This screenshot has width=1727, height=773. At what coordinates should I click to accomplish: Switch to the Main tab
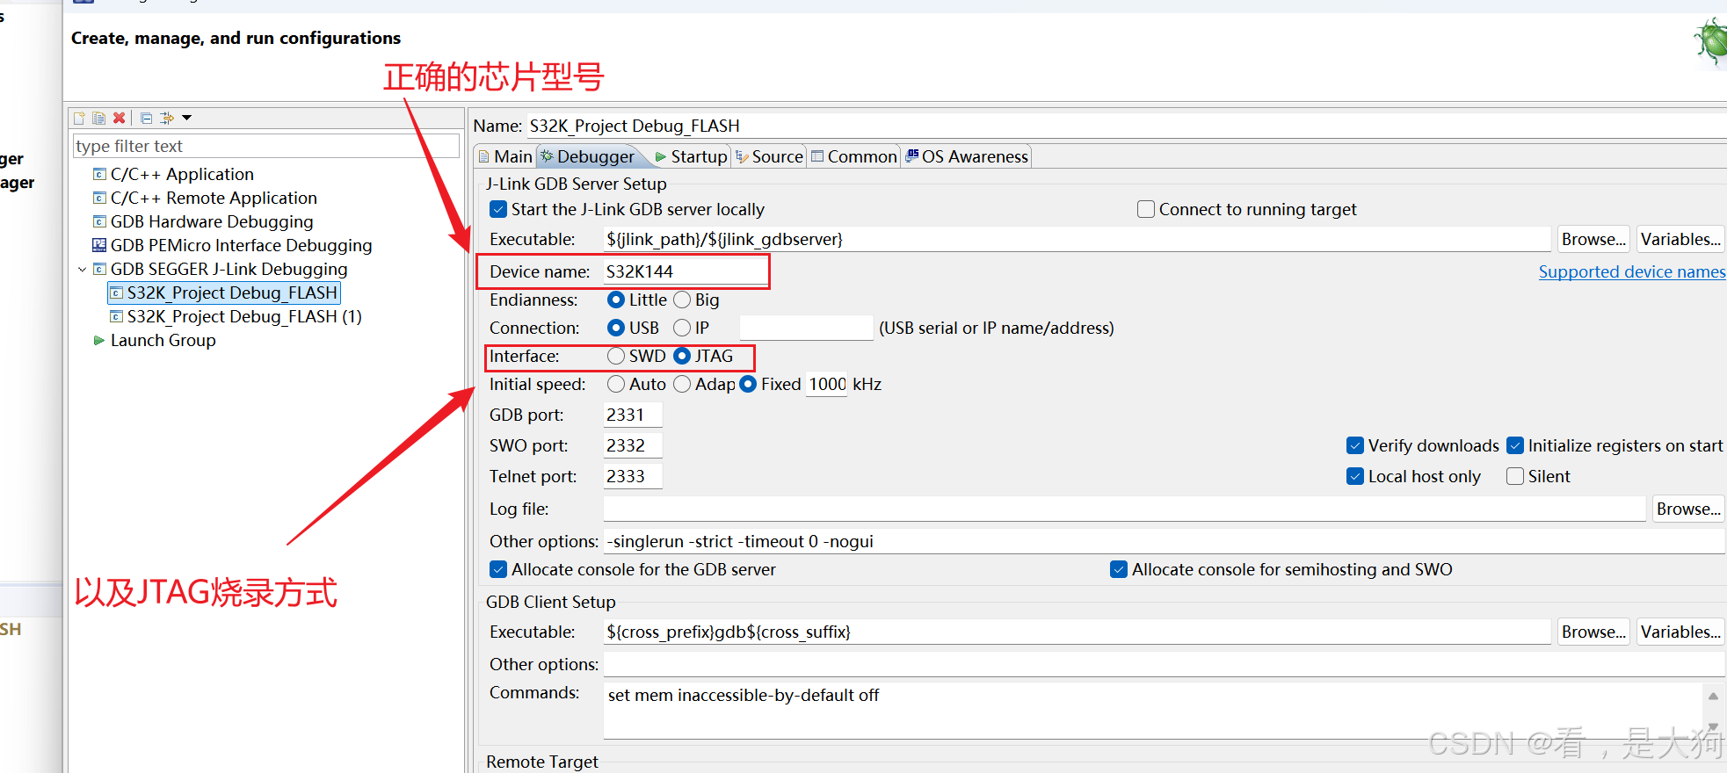click(505, 156)
